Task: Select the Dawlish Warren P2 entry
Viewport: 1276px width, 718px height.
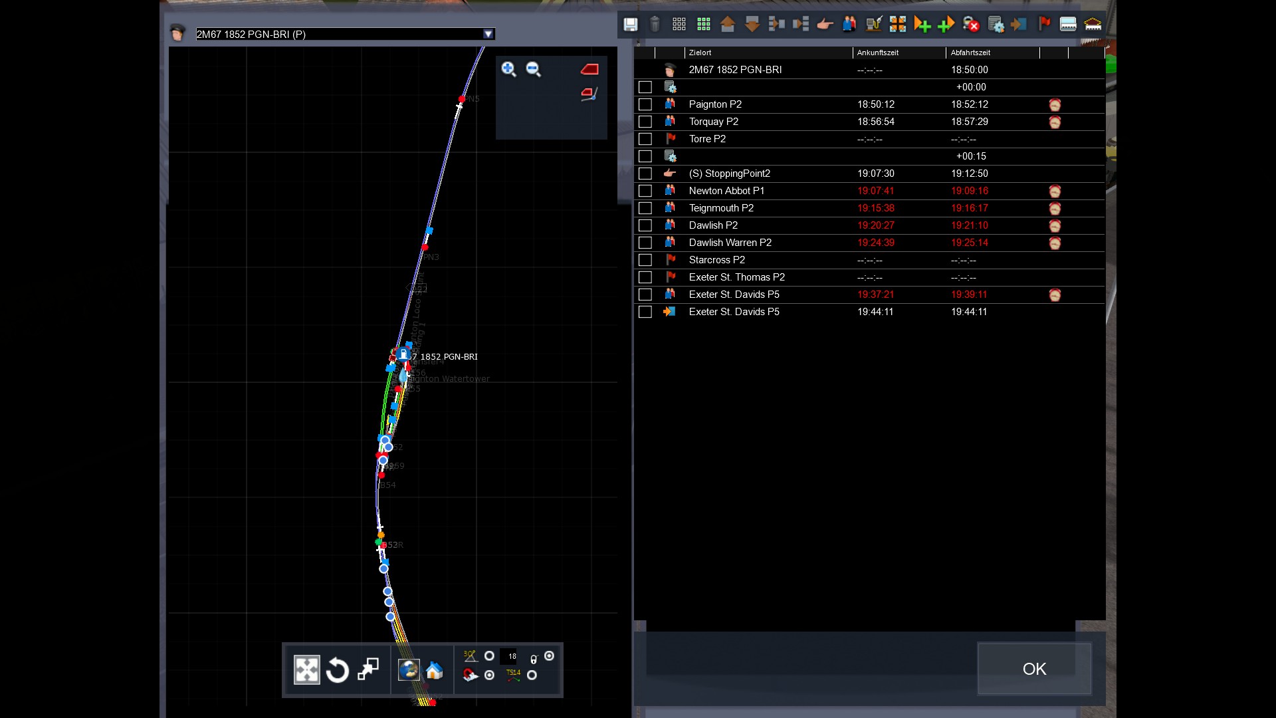Action: pos(730,243)
